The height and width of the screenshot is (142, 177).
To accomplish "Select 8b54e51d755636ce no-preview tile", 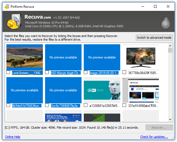I will (x=24, y=90).
